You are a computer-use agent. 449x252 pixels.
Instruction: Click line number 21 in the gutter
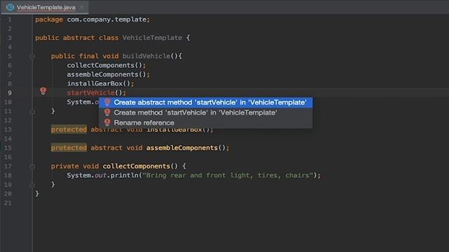[x=8, y=203]
